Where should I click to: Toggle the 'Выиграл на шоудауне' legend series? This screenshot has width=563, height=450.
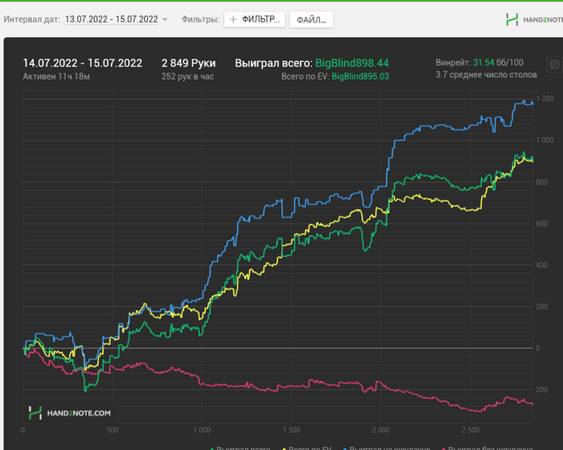(x=387, y=448)
